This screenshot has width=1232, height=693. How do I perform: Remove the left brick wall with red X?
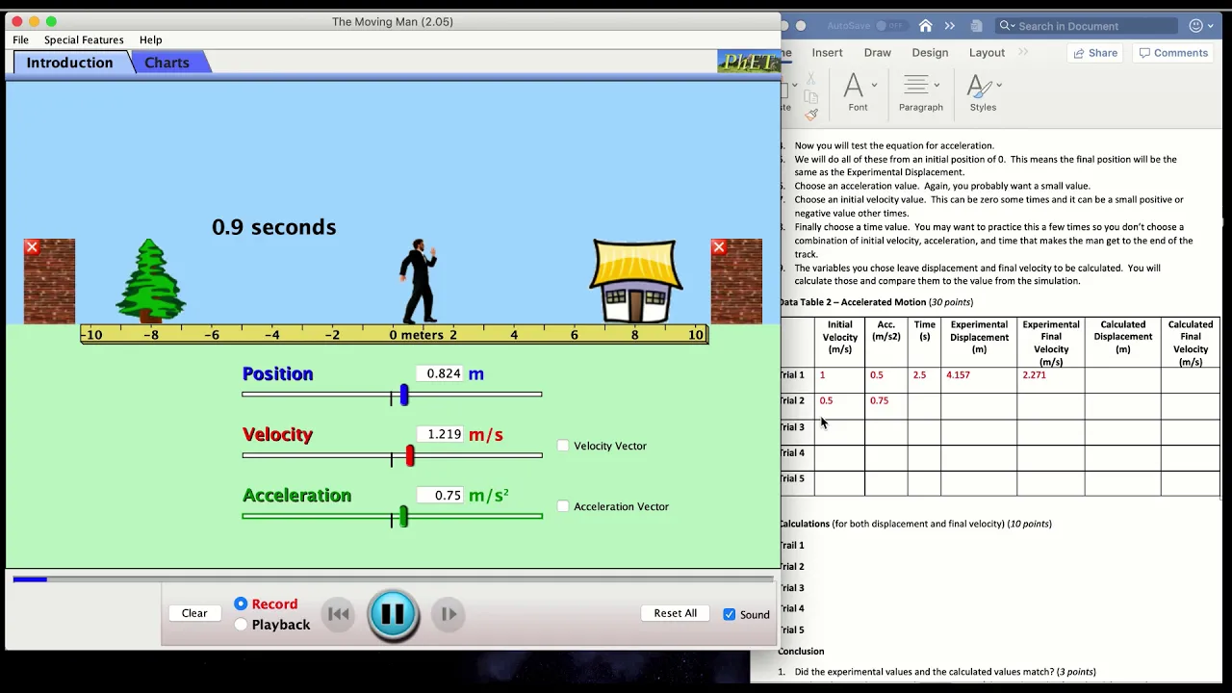32,247
